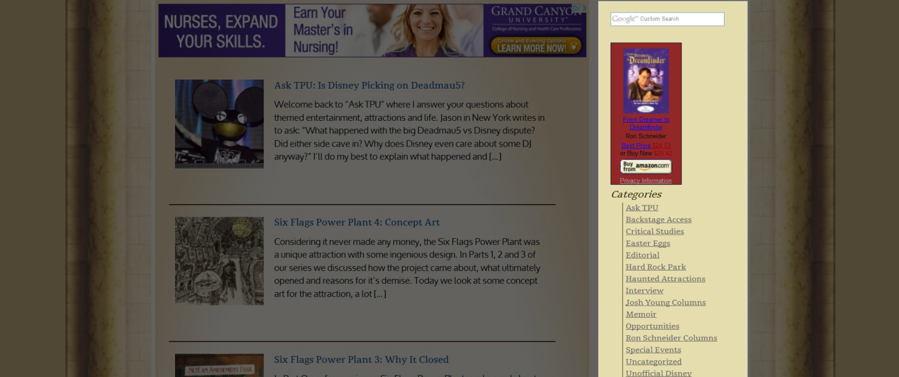Image resolution: width=899 pixels, height=377 pixels.
Task: Open the Easter Eggs category
Action: click(x=648, y=244)
